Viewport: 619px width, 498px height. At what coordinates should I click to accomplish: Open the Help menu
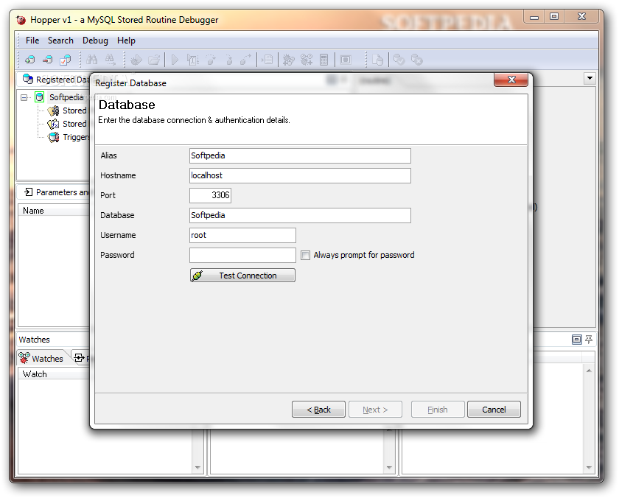tap(126, 41)
